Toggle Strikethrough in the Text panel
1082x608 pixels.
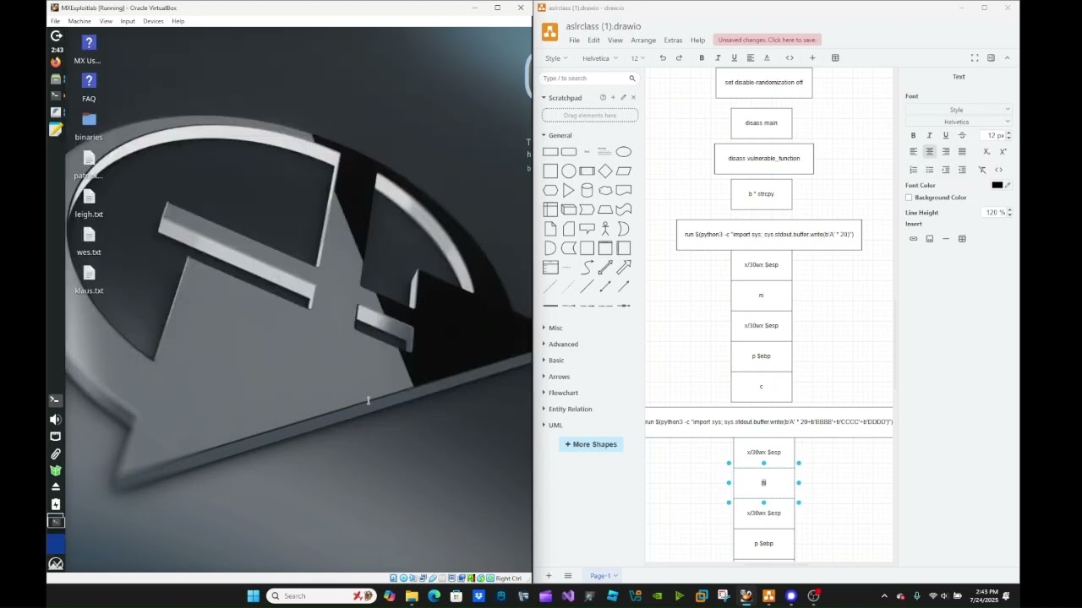962,135
